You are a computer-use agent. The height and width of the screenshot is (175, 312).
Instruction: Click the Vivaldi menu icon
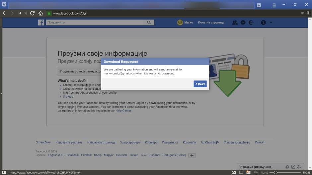pos(4,5)
